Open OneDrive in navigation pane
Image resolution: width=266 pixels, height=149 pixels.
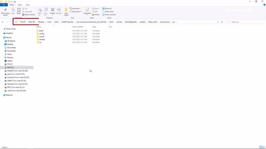click(x=9, y=33)
